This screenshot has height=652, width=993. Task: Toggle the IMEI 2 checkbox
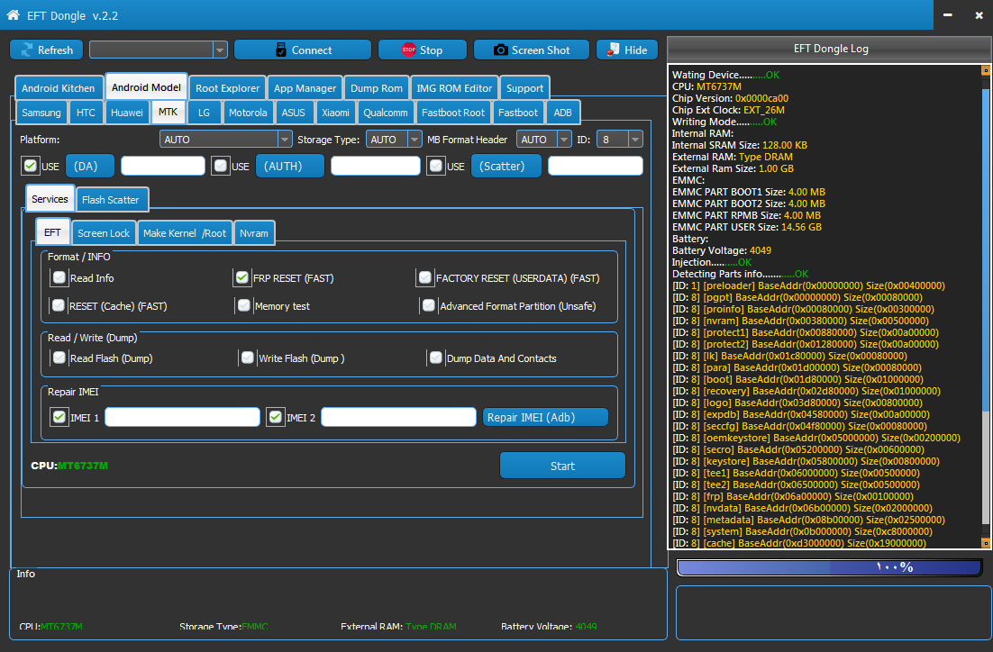tap(276, 417)
